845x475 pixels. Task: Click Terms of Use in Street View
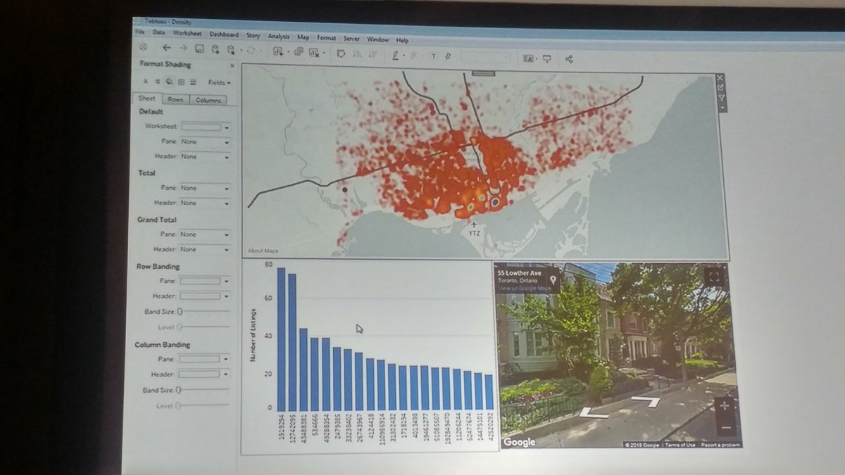(x=681, y=444)
